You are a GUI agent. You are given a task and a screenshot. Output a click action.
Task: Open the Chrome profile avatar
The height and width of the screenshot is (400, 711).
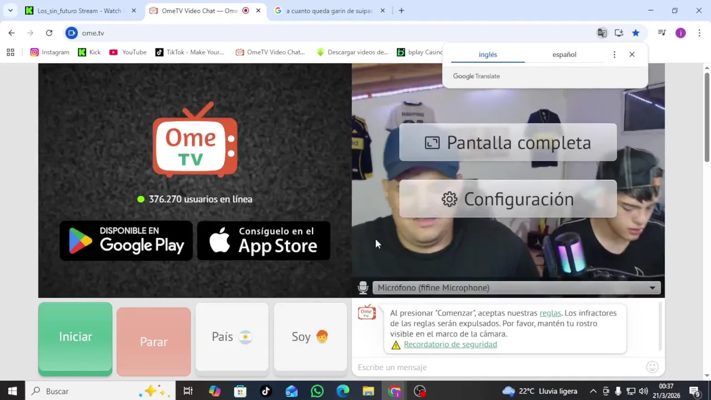[x=680, y=33]
